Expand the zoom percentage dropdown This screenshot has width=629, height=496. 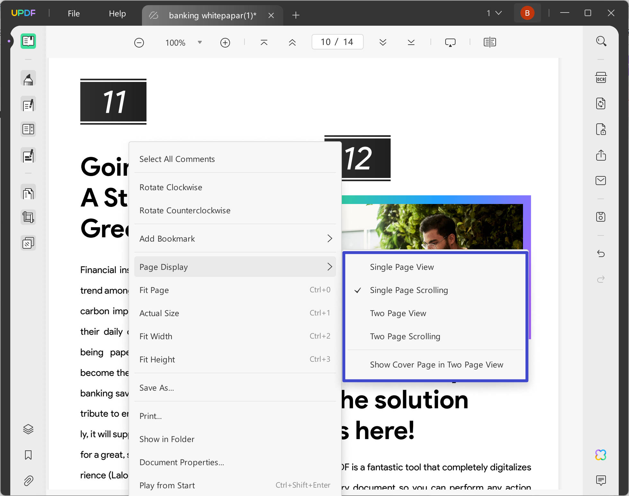pos(199,42)
